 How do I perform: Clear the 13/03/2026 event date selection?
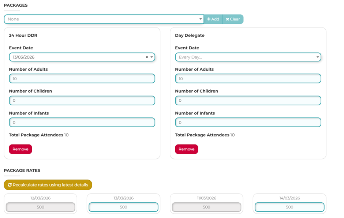tap(147, 57)
